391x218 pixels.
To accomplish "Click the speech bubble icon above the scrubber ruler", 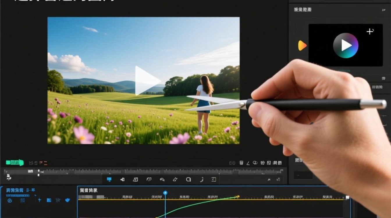I will pos(255,163).
